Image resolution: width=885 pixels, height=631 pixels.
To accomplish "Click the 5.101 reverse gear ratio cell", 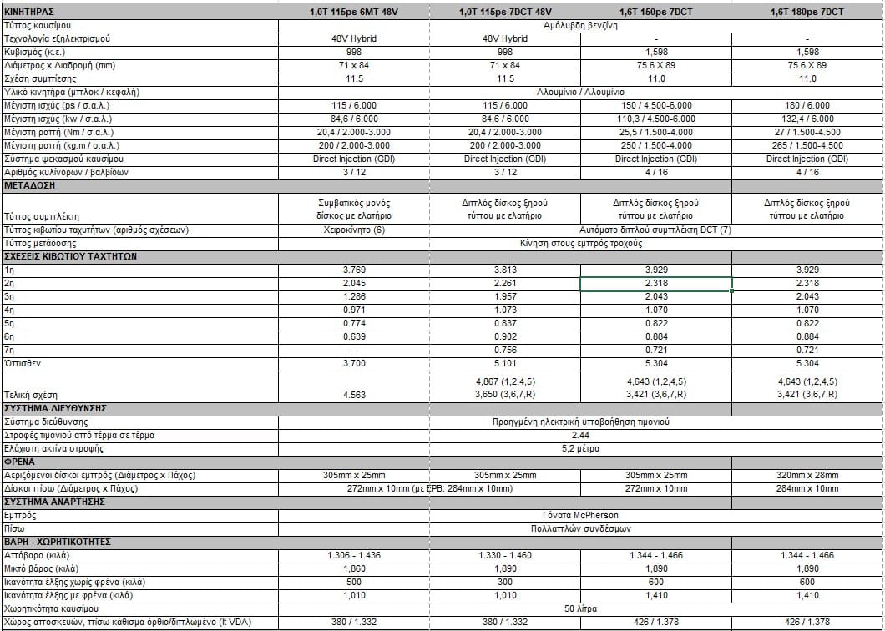I will [504, 364].
